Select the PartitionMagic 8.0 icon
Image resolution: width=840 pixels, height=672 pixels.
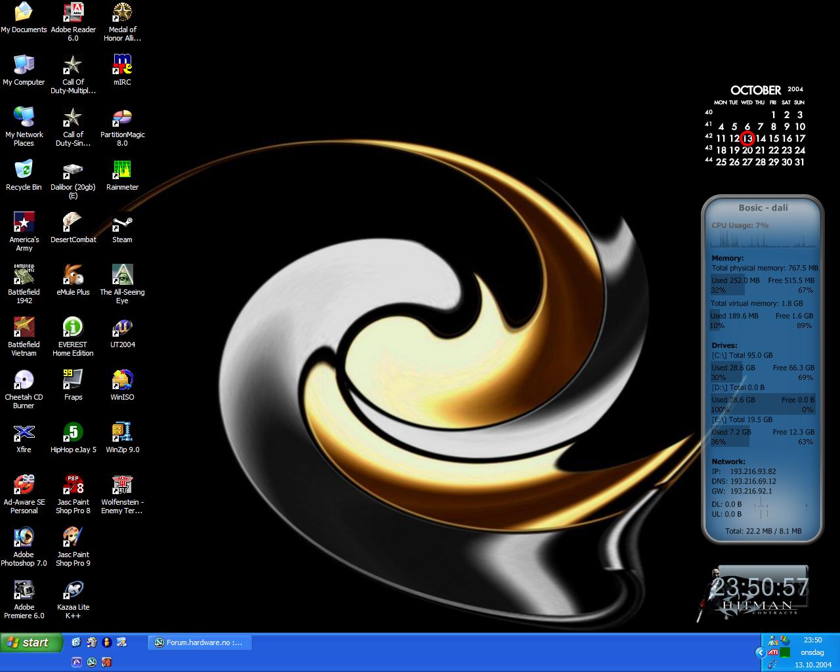click(x=122, y=127)
